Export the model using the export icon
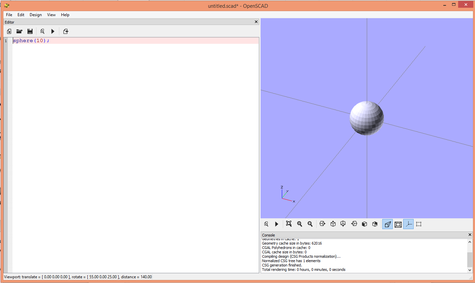The height and width of the screenshot is (283, 475). tap(66, 31)
